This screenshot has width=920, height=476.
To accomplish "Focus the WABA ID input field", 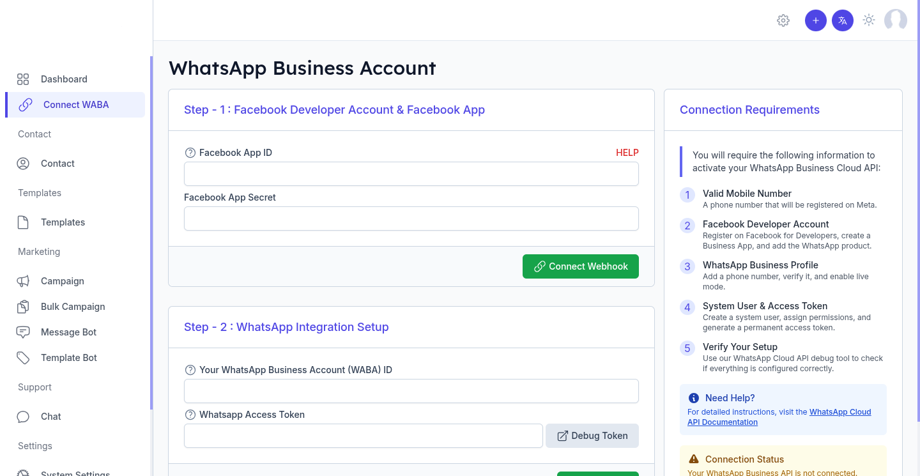I will pyautogui.click(x=411, y=391).
